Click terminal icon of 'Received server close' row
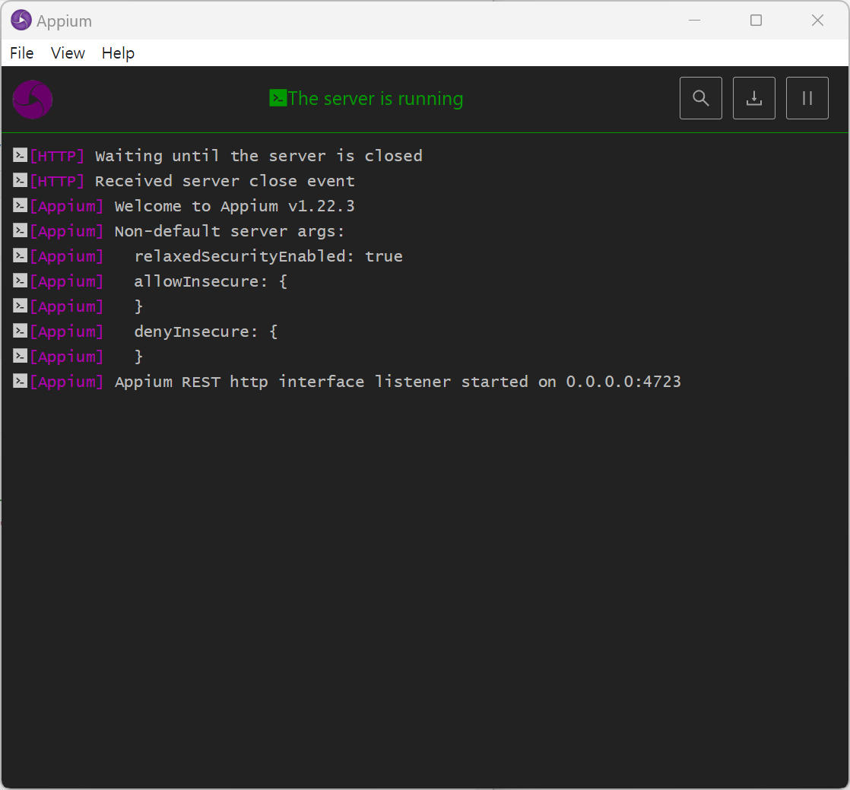The height and width of the screenshot is (790, 850). [20, 180]
